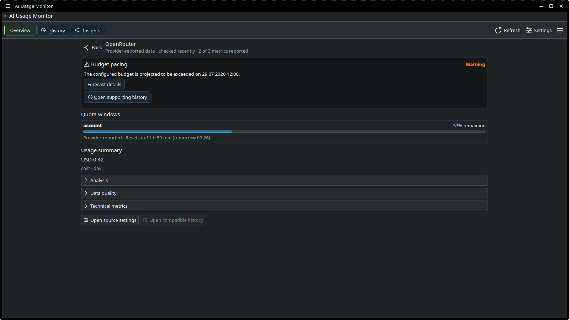Open Forecast details

(104, 85)
